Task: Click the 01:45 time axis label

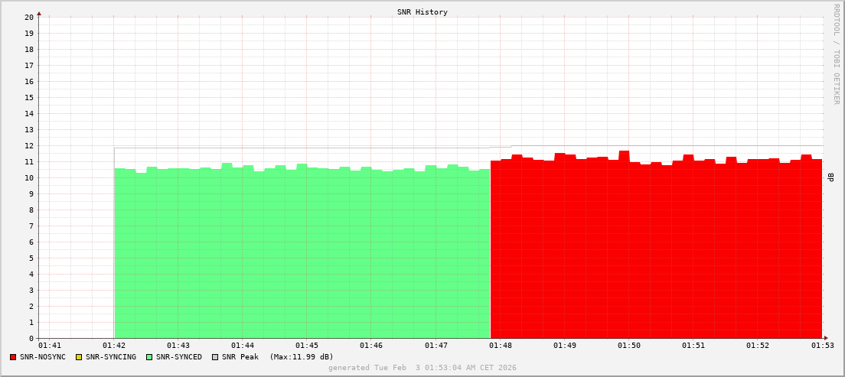Action: tap(307, 346)
